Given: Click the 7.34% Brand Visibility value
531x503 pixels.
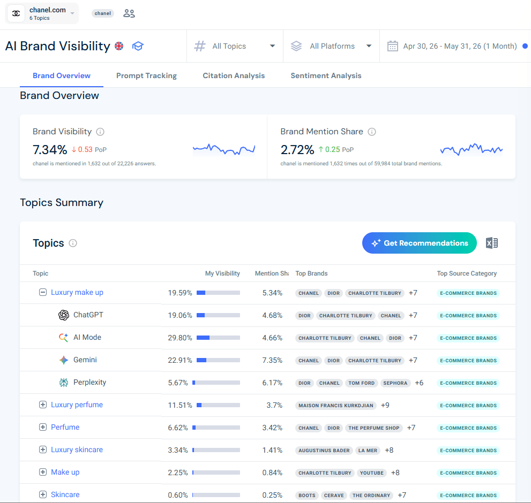Looking at the screenshot, I should [50, 149].
